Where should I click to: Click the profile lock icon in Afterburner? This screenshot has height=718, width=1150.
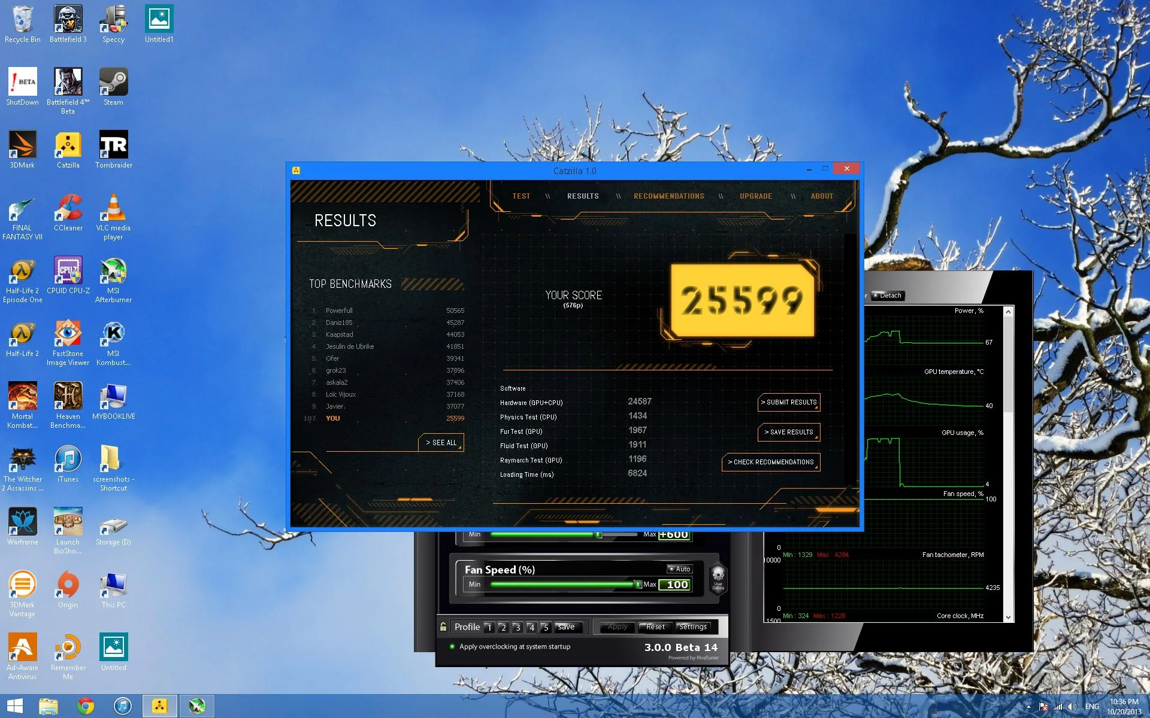tap(443, 626)
